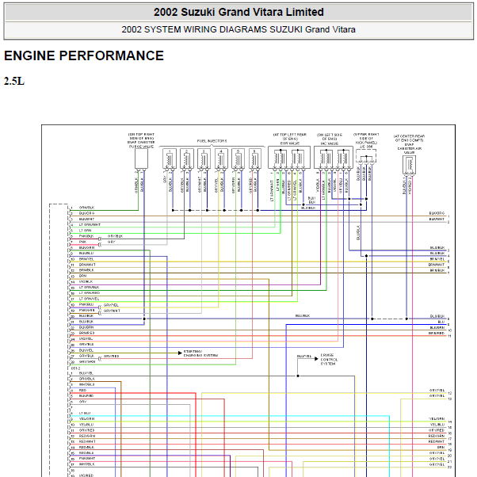Click pin 16 'LT GRN/RED' wire label
This screenshot has height=477, width=477.
[x=90, y=293]
